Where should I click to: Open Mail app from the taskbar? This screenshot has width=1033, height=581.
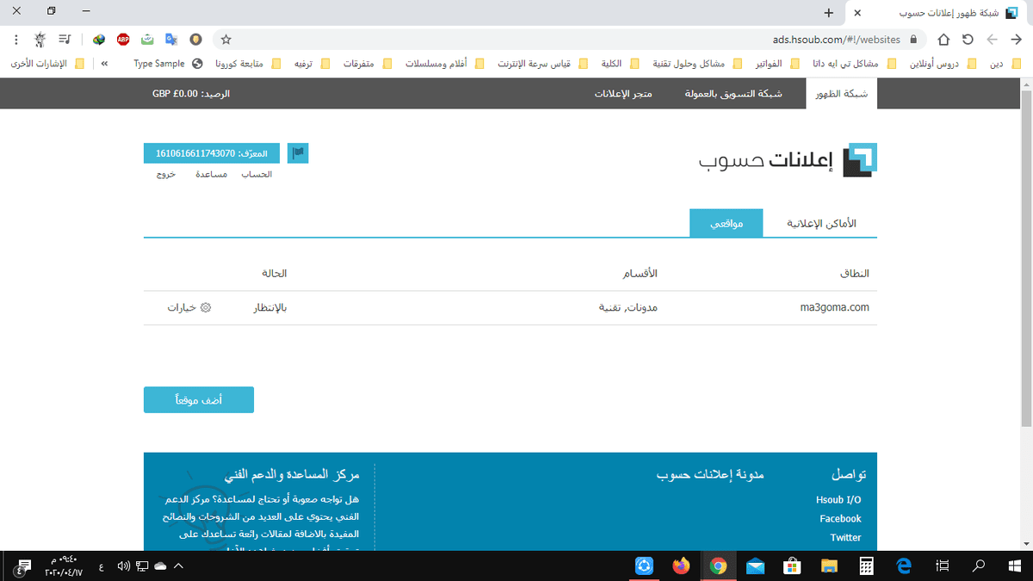point(756,566)
